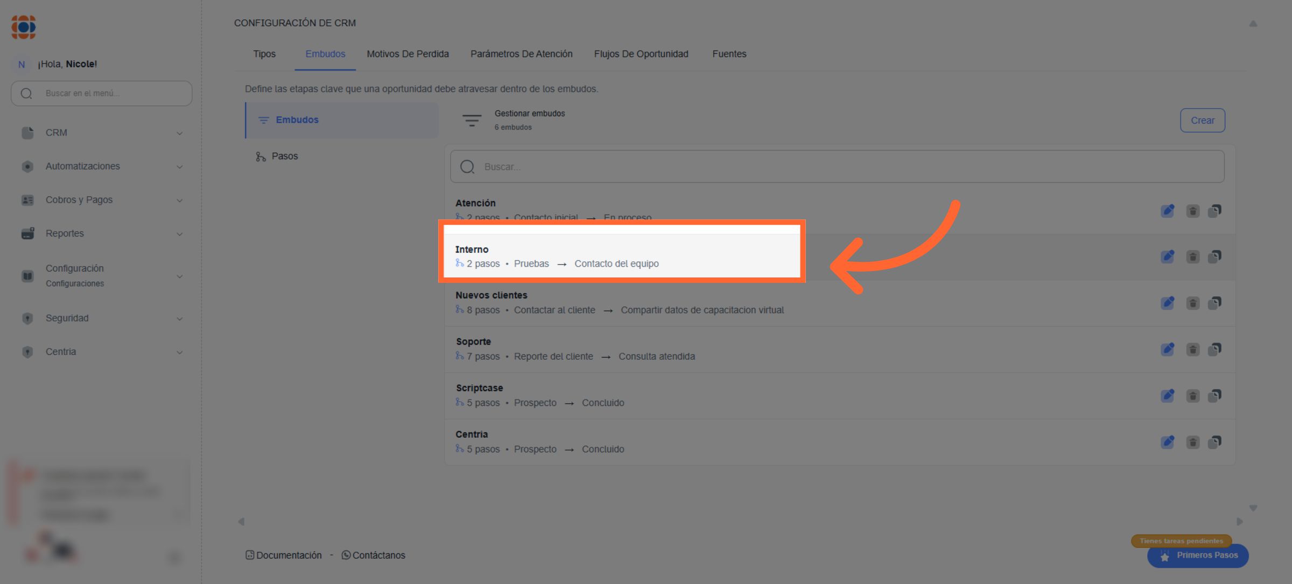
Task: Click the trash icon for the Centria funnel
Action: point(1192,443)
